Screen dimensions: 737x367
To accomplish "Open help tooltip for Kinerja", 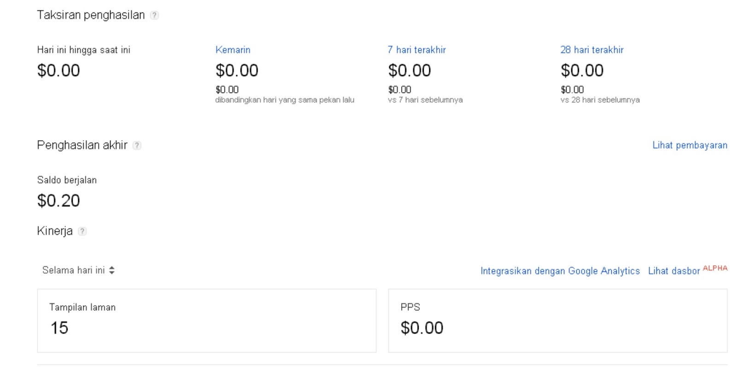I will click(x=82, y=231).
